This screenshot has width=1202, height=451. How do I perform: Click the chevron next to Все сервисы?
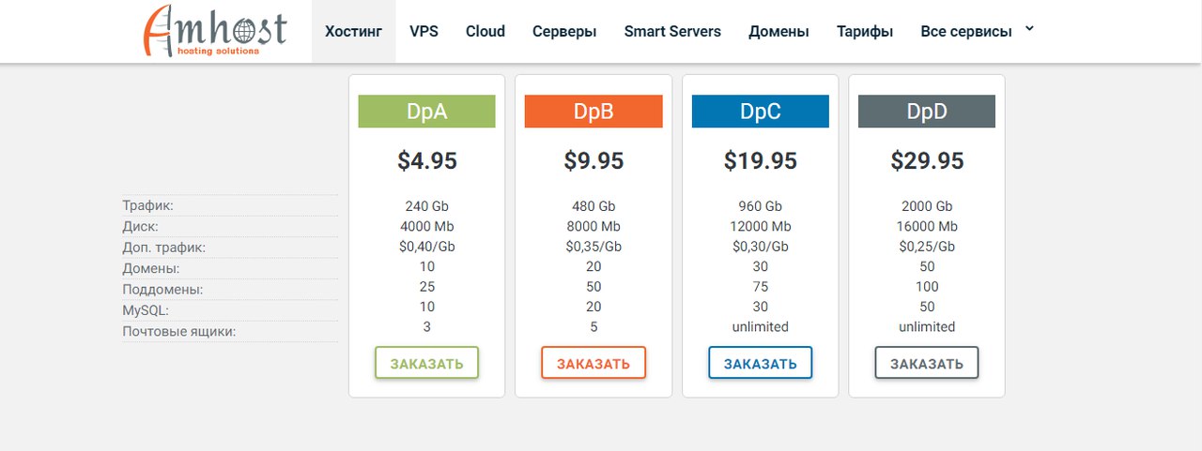tap(1029, 29)
